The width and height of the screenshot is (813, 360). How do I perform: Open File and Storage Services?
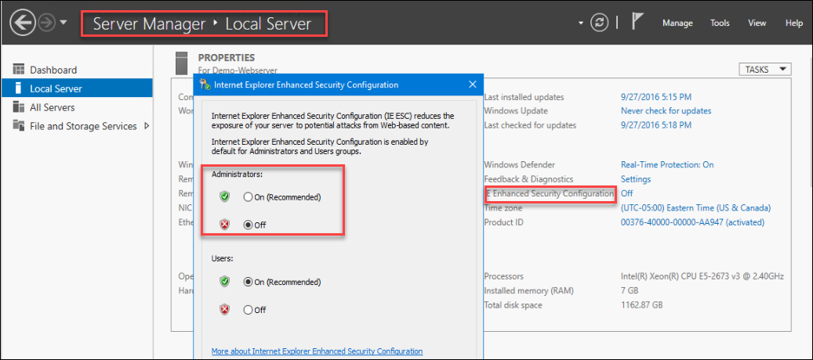[83, 126]
